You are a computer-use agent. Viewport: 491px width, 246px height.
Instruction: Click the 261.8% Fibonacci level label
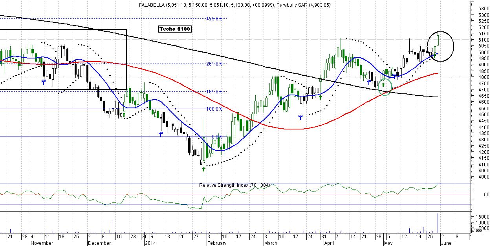(214, 64)
